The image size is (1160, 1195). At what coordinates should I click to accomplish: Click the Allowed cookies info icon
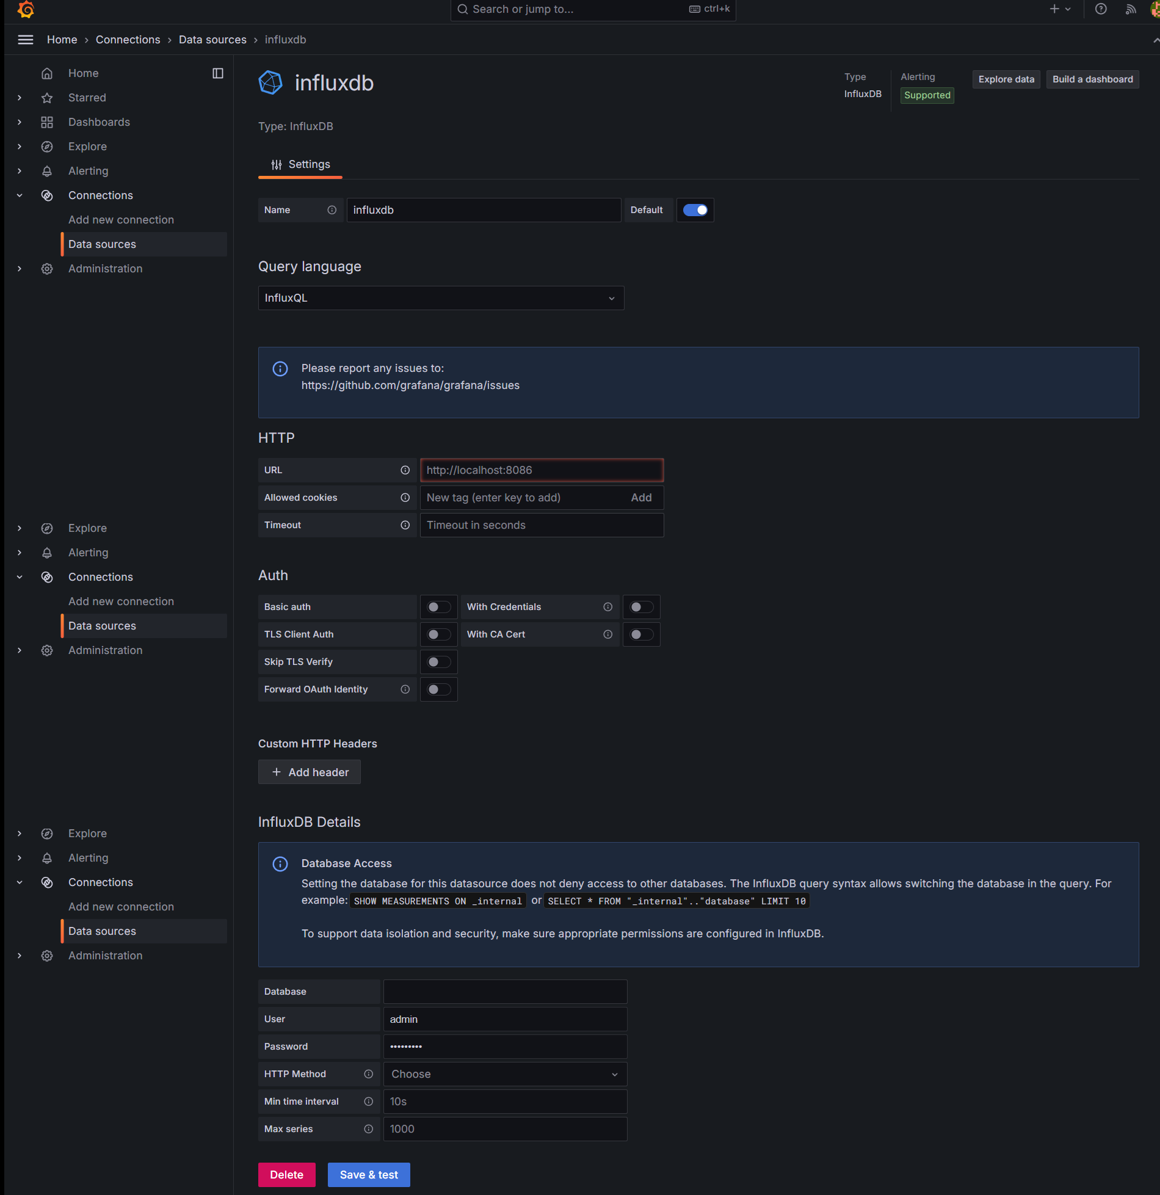[x=405, y=498]
